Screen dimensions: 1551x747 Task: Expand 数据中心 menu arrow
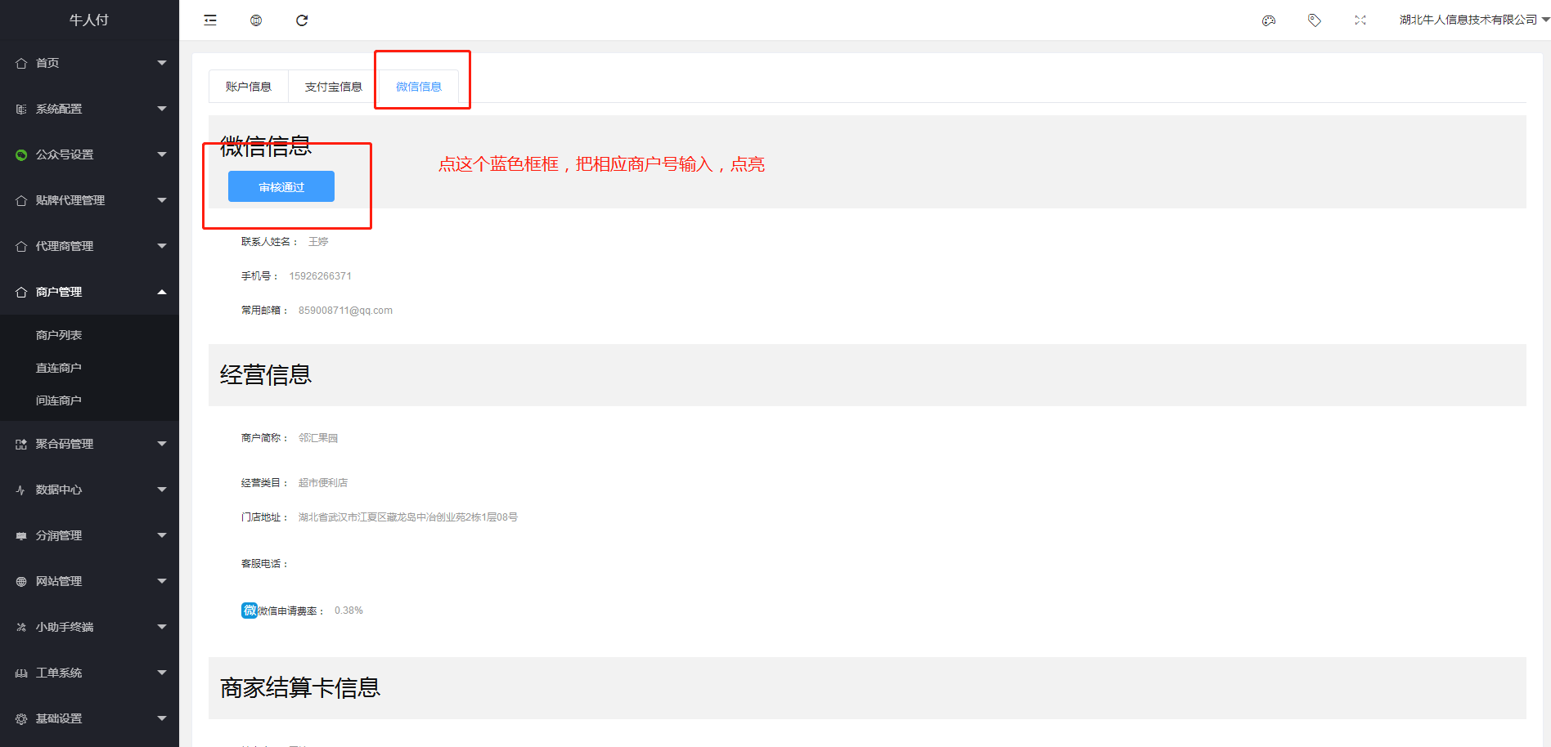pyautogui.click(x=162, y=490)
